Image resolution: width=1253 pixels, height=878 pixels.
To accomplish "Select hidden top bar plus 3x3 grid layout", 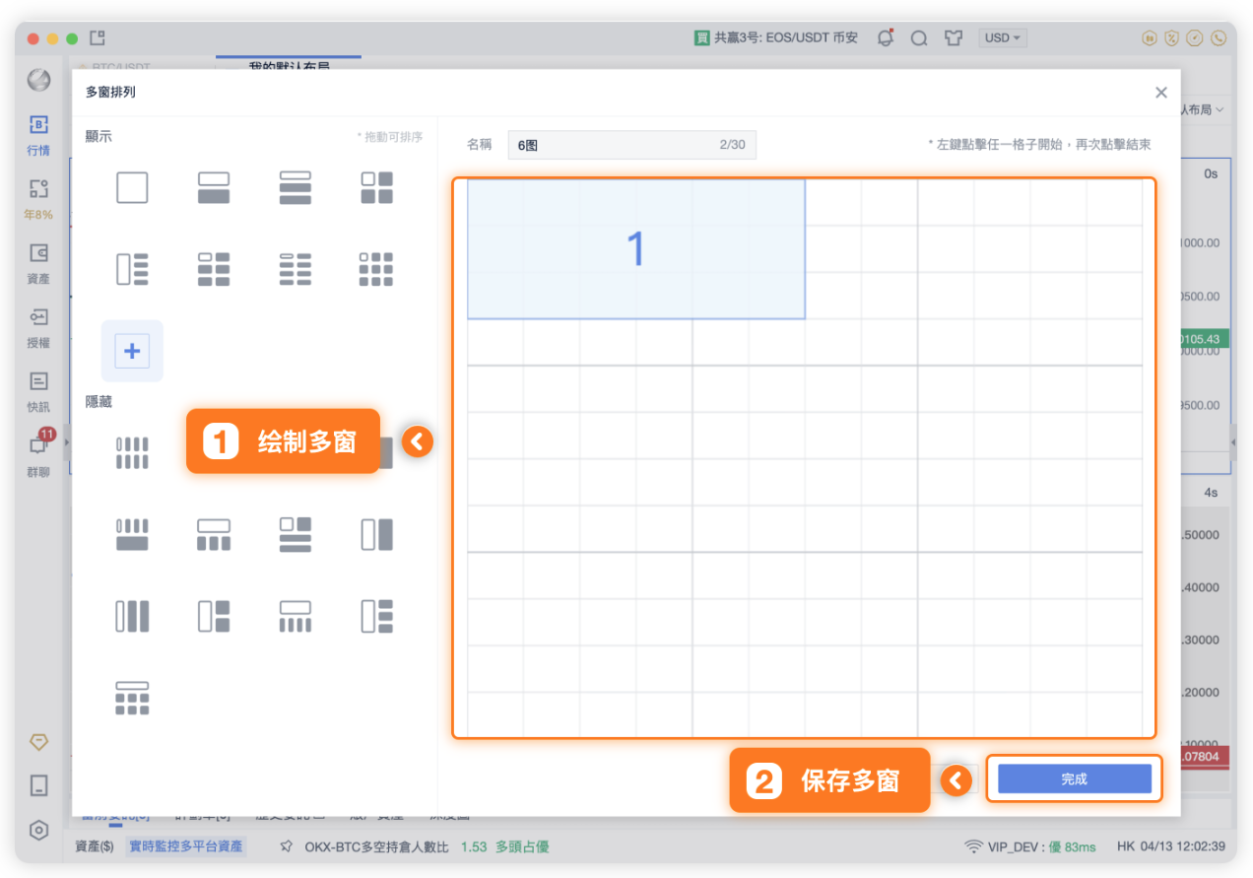I will coord(132,698).
